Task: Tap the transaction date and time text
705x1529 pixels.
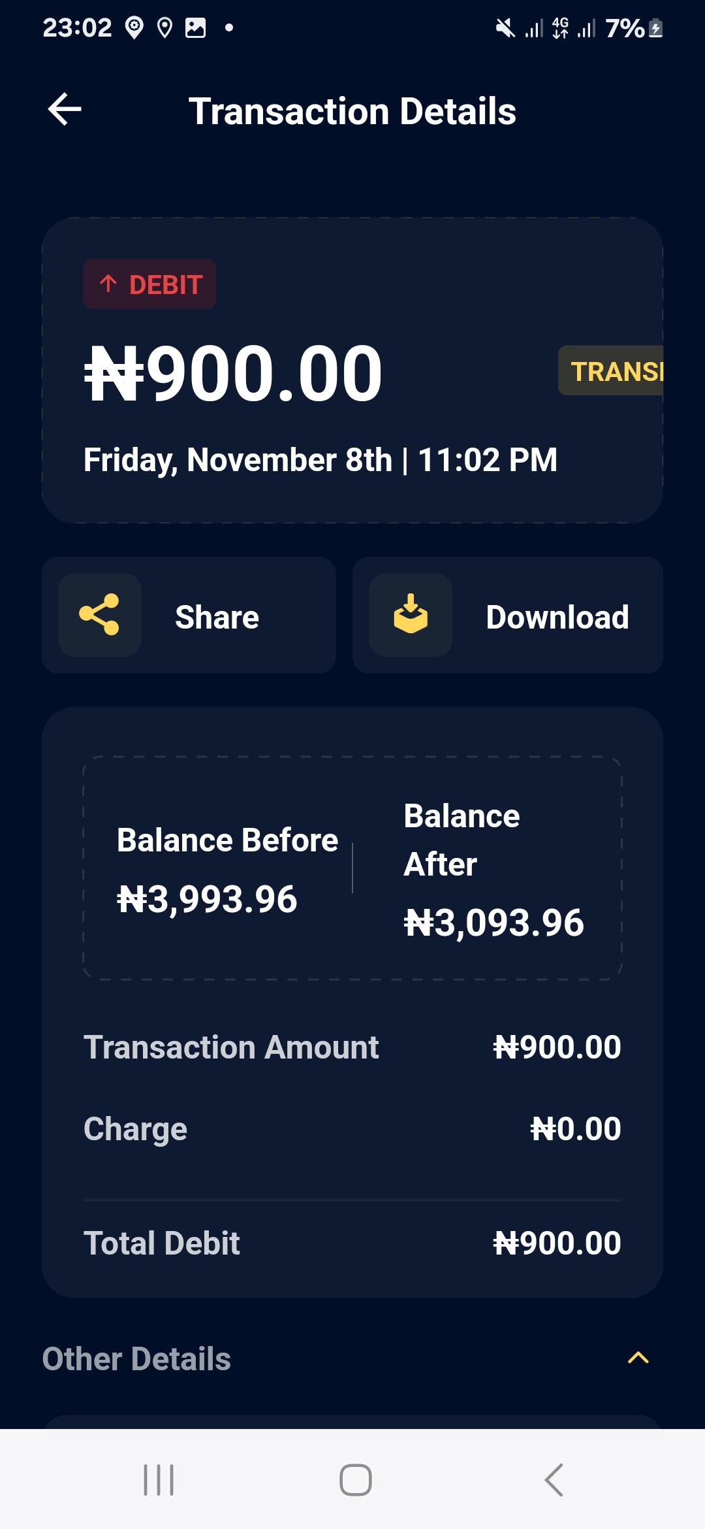Action: [x=320, y=460]
